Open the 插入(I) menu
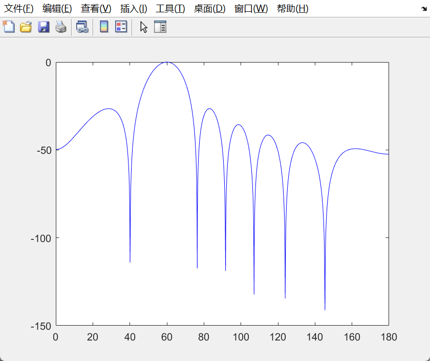This screenshot has height=361, width=430. [134, 9]
